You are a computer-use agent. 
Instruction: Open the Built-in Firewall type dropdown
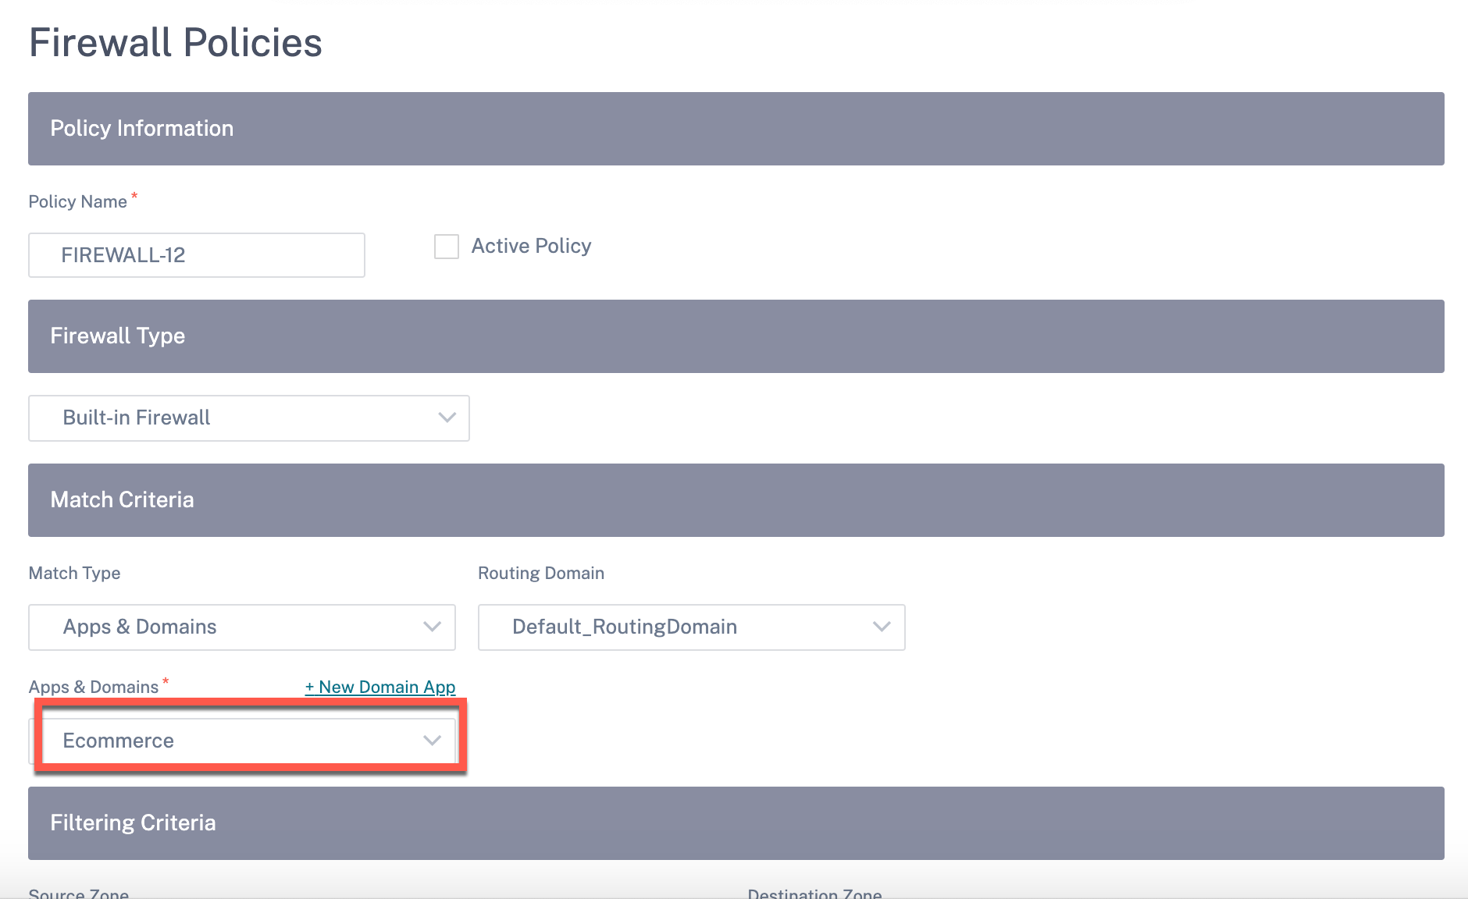[x=249, y=418]
